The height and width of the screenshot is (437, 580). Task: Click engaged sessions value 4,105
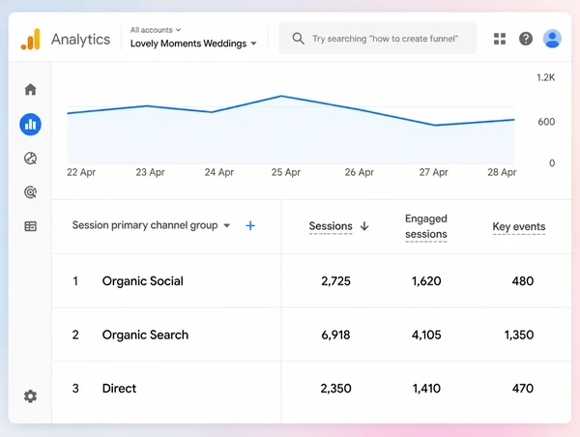click(x=426, y=335)
